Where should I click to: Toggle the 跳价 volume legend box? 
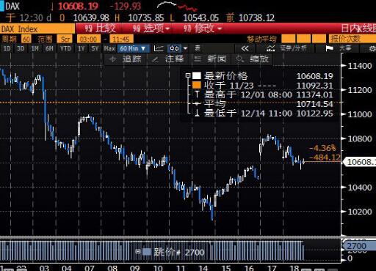[138, 251]
